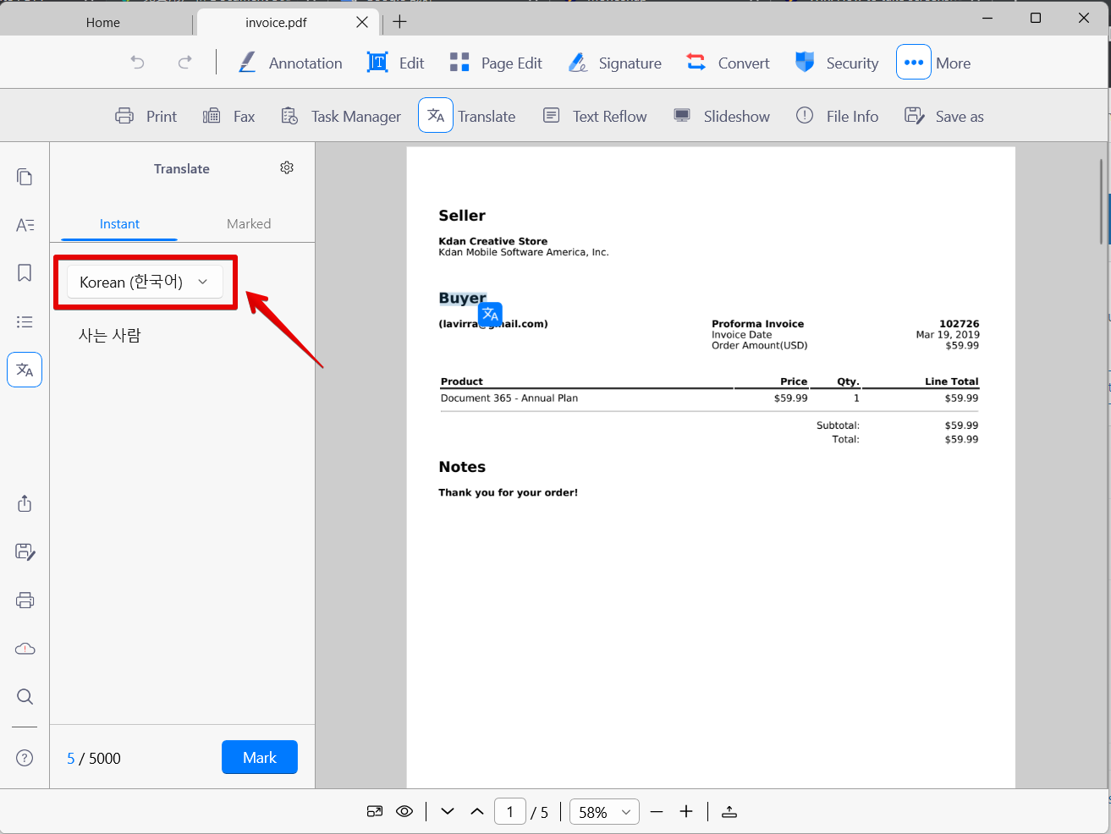Image resolution: width=1111 pixels, height=834 pixels.
Task: Click the cloud upload icon in sidebar
Action: click(25, 649)
